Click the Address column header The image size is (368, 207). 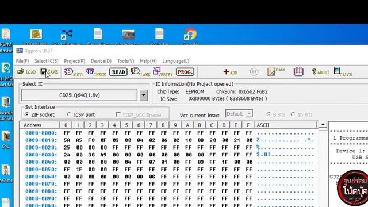[40, 125]
